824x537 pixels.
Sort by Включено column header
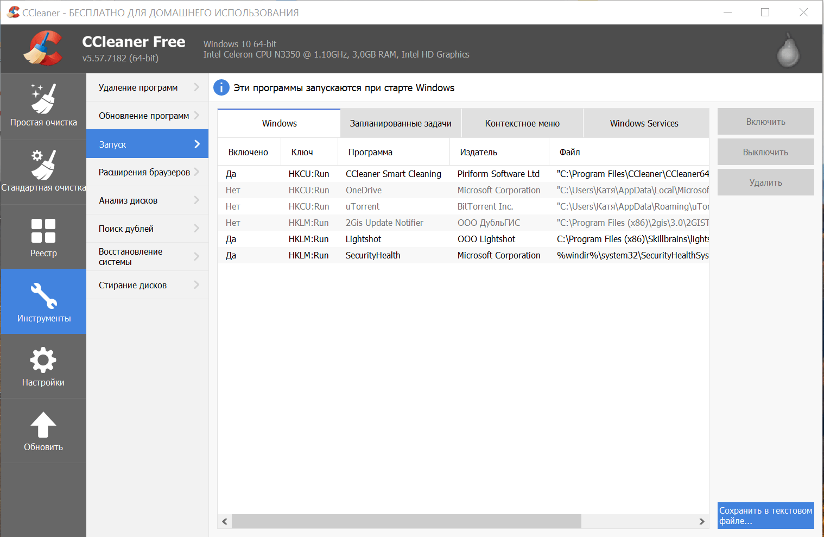click(x=249, y=152)
